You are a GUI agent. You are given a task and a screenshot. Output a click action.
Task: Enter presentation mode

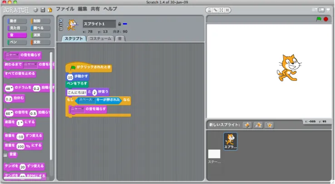coord(328,10)
